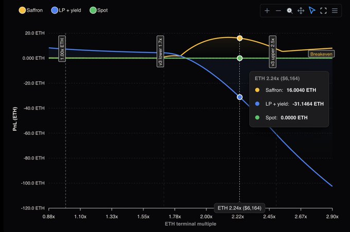The image size is (350, 232).
Task: Click the Spot green legend marker
Action: coord(93,10)
